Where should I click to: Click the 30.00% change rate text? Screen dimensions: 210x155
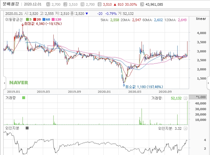coord(131,4)
